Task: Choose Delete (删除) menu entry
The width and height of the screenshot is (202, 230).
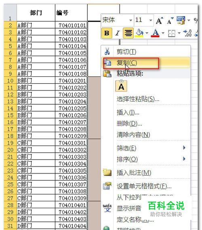Action: point(129,124)
